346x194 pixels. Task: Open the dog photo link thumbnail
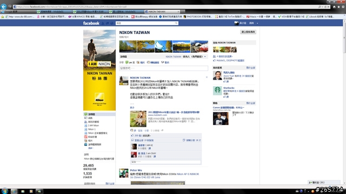138,119
